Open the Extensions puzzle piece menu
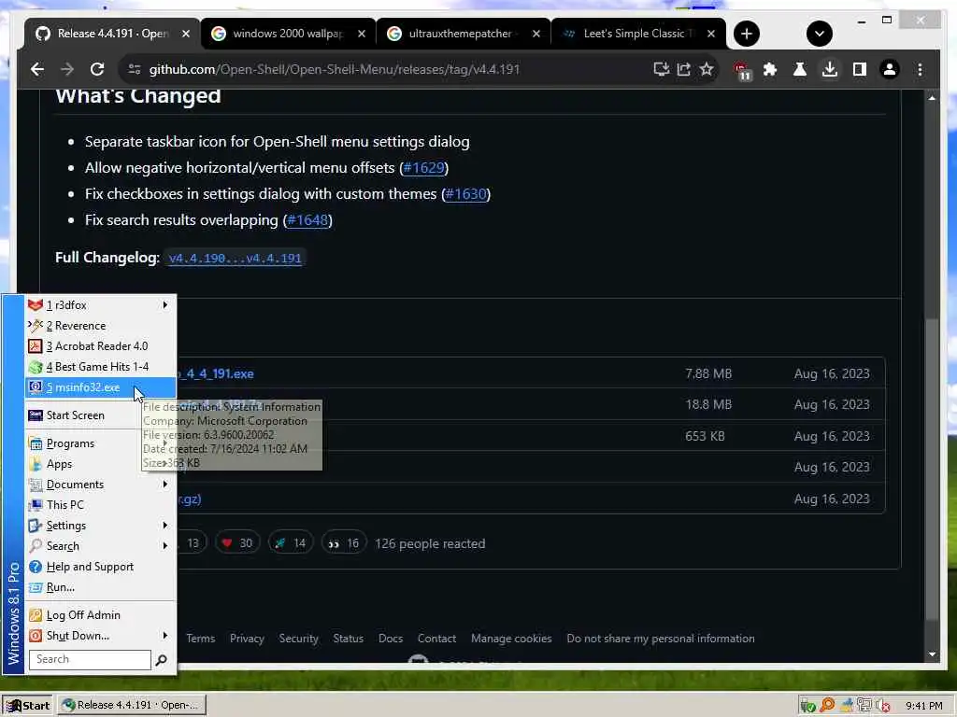The image size is (957, 717). coord(770,69)
